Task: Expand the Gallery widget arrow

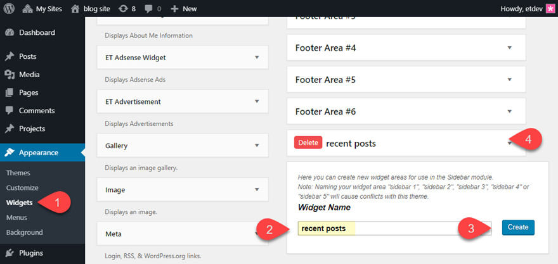Action: [x=257, y=146]
